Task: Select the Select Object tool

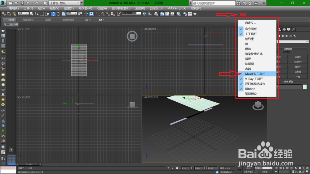Action: pyautogui.click(x=31, y=14)
